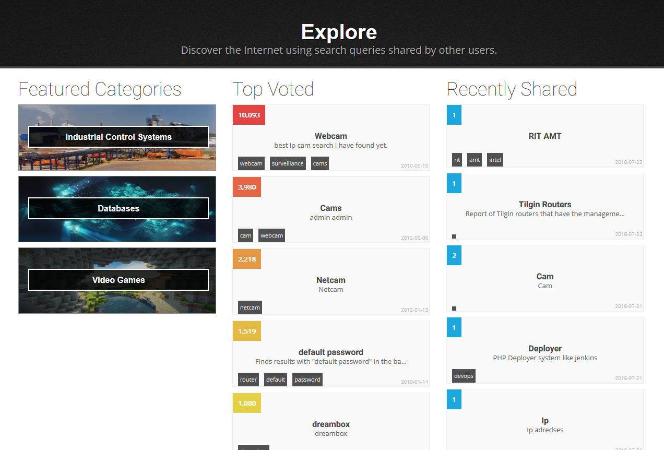
Task: Click the vote count on Deployer
Action: pyautogui.click(x=454, y=327)
